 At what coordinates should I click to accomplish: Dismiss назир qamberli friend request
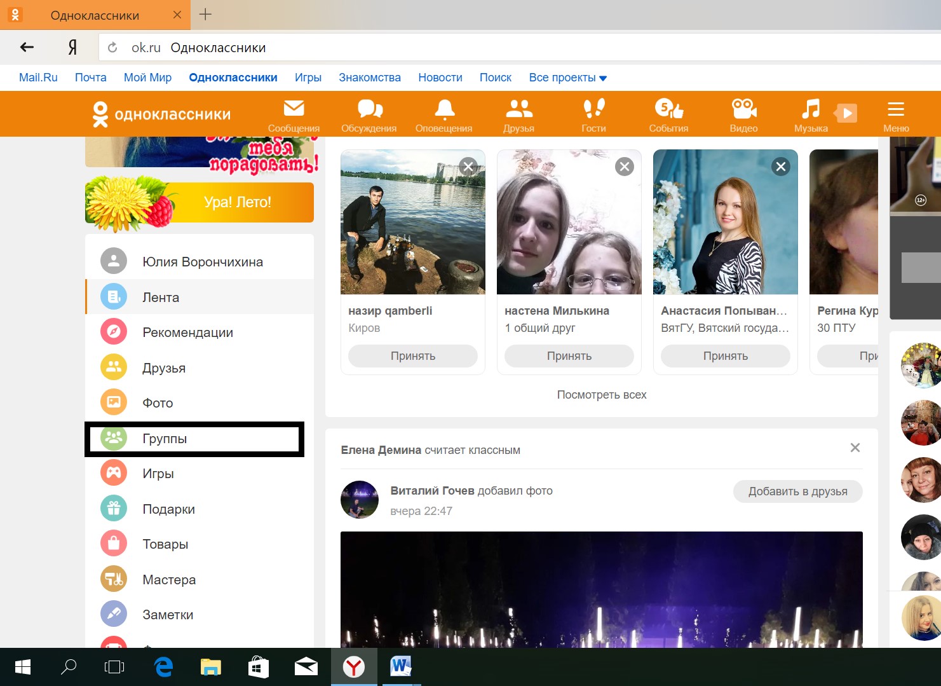click(x=468, y=167)
